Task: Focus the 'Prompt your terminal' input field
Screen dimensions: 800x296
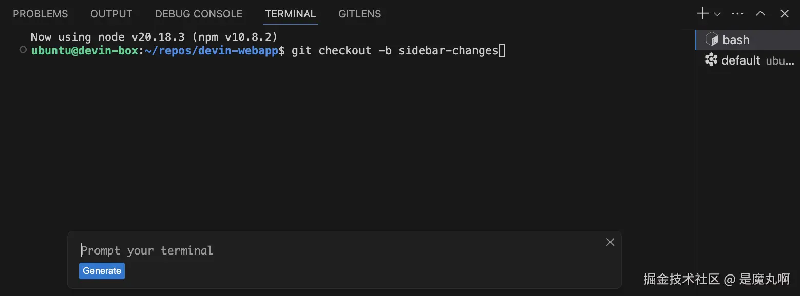Action: coord(339,250)
